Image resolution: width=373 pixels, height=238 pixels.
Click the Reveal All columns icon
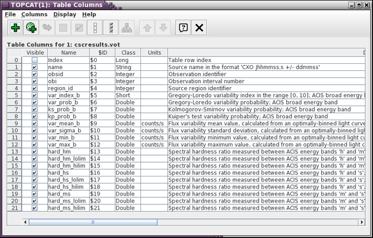pos(111,28)
